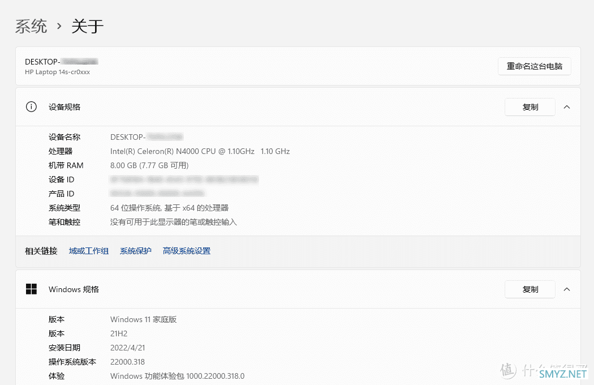Viewport: 594px width, 385px height.
Task: Click the 操作系统版本 label
Action: (x=72, y=362)
